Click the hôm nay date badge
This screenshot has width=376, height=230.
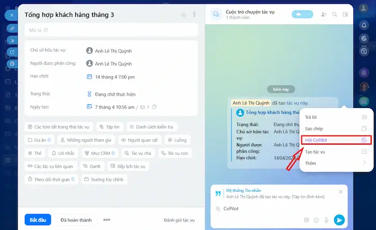(281, 89)
